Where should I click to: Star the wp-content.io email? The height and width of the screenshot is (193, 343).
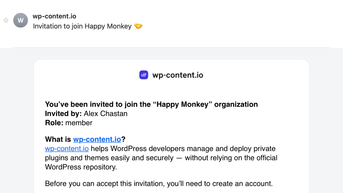tap(5, 20)
